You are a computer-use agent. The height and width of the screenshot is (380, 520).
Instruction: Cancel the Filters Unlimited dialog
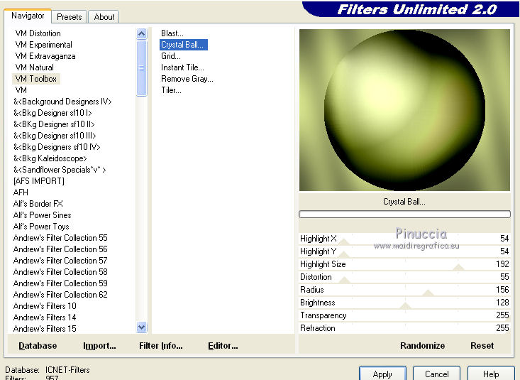click(x=436, y=374)
